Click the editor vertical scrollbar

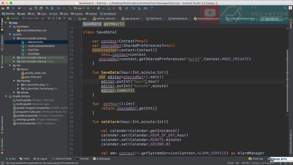click(287, 81)
